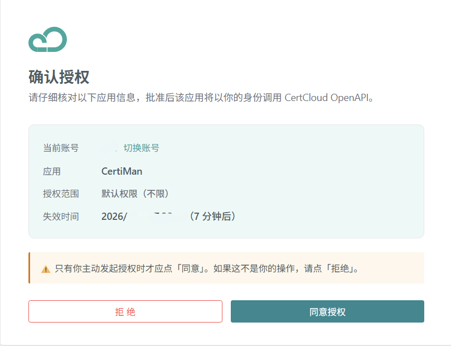Click the warning message about 同意 and 拒绝
This screenshot has height=346, width=451.
tap(206, 268)
